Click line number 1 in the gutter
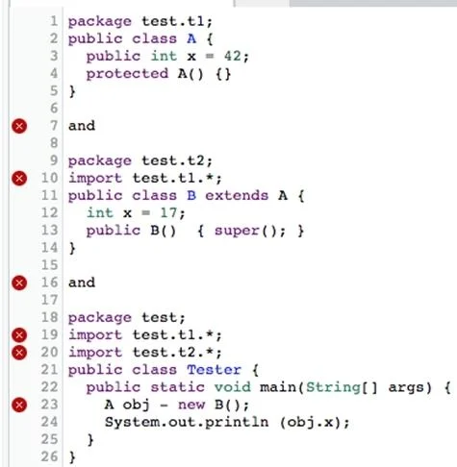 coord(54,21)
